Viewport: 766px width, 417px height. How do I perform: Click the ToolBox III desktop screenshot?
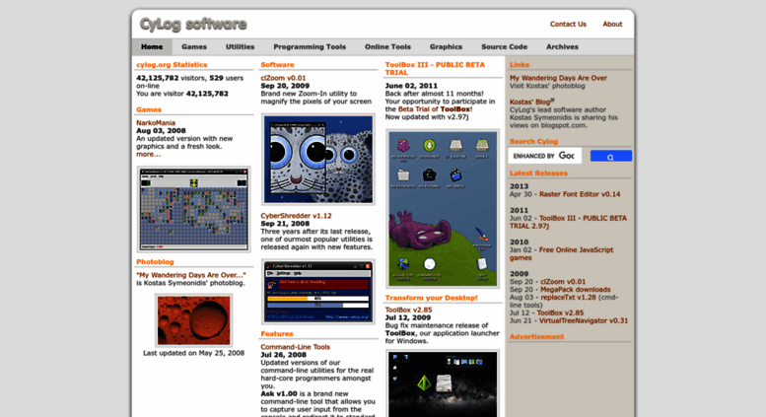(443, 209)
